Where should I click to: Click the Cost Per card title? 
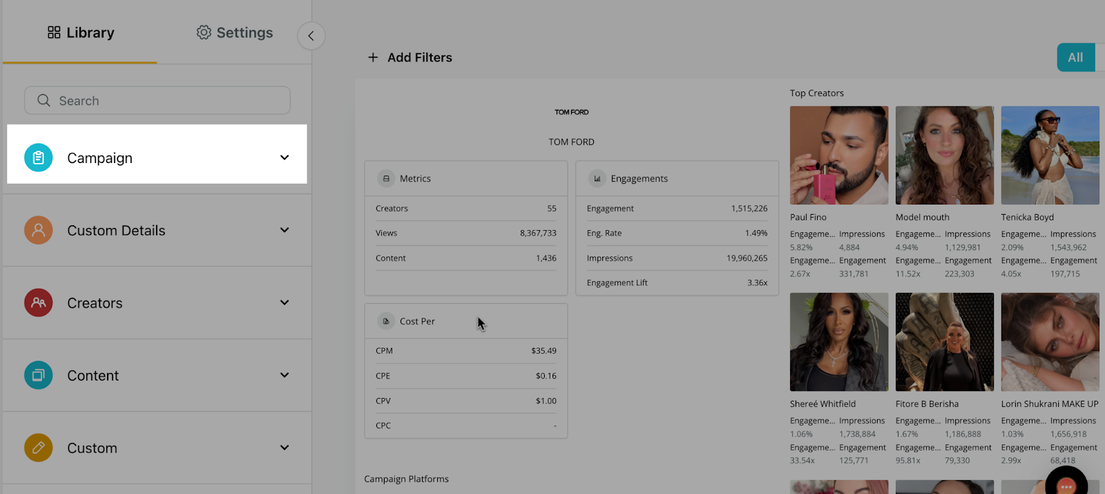click(417, 321)
